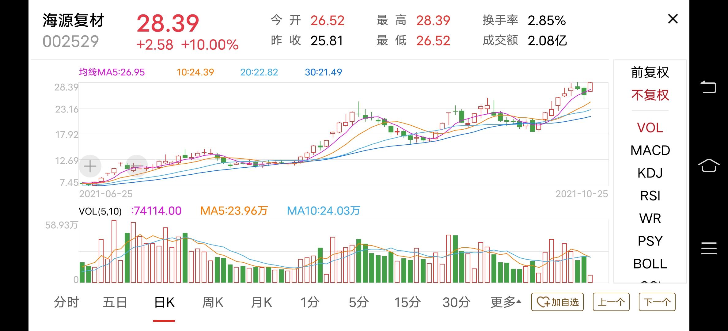The image size is (728, 331).
Task: Select 不复权 unadjusted price option
Action: click(650, 95)
